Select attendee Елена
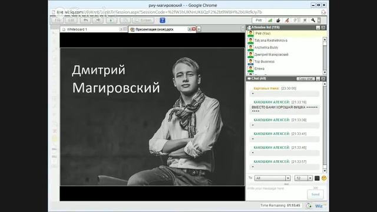 (259, 69)
